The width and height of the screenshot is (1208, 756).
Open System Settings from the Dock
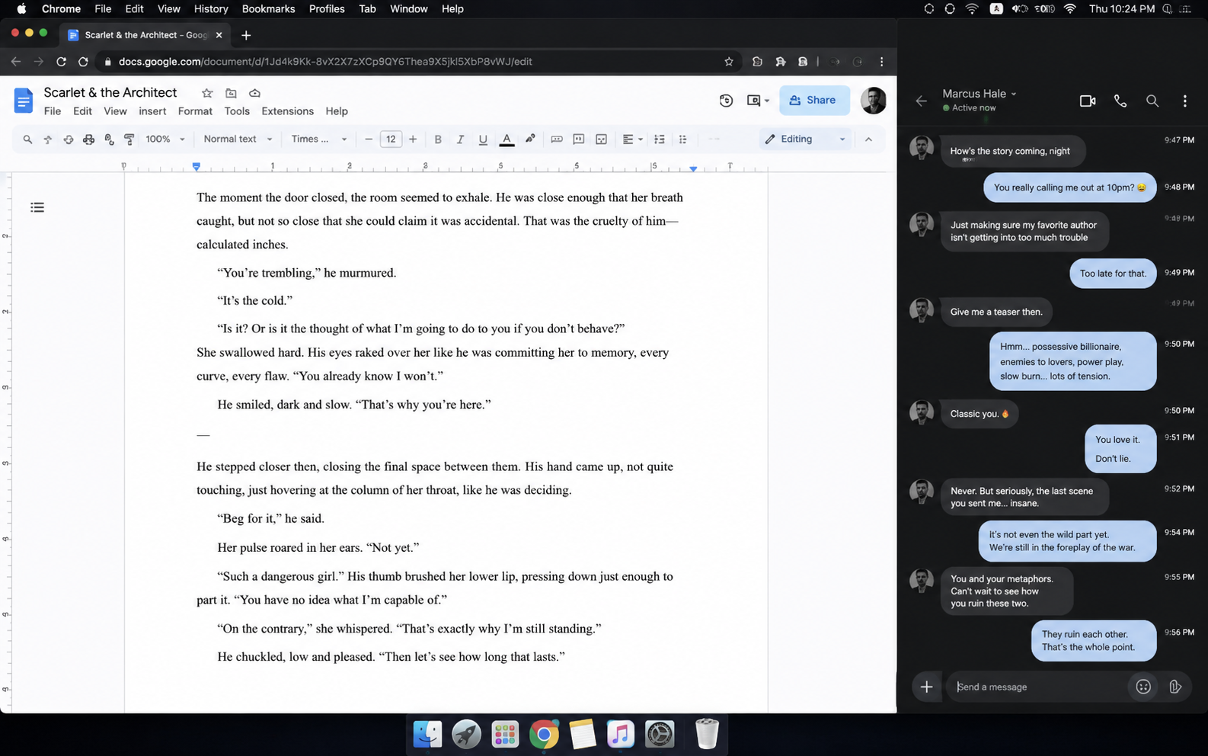coord(660,734)
